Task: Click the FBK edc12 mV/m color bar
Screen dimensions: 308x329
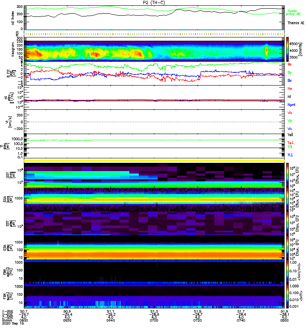Action: (287, 272)
